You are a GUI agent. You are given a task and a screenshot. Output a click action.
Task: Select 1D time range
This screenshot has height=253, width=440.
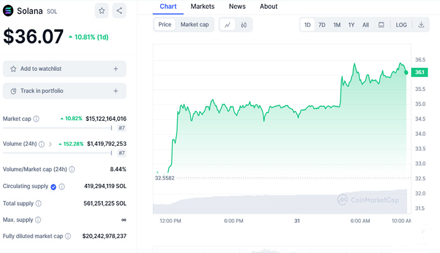click(x=307, y=25)
